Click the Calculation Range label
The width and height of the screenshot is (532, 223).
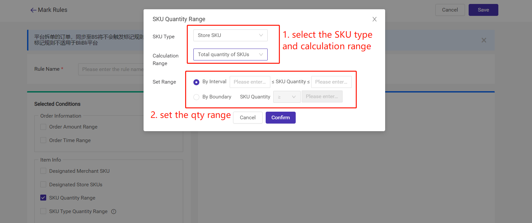[166, 59]
